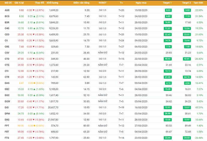
Task: Click the green Target 1 badge 40.92
Action: 168,59
